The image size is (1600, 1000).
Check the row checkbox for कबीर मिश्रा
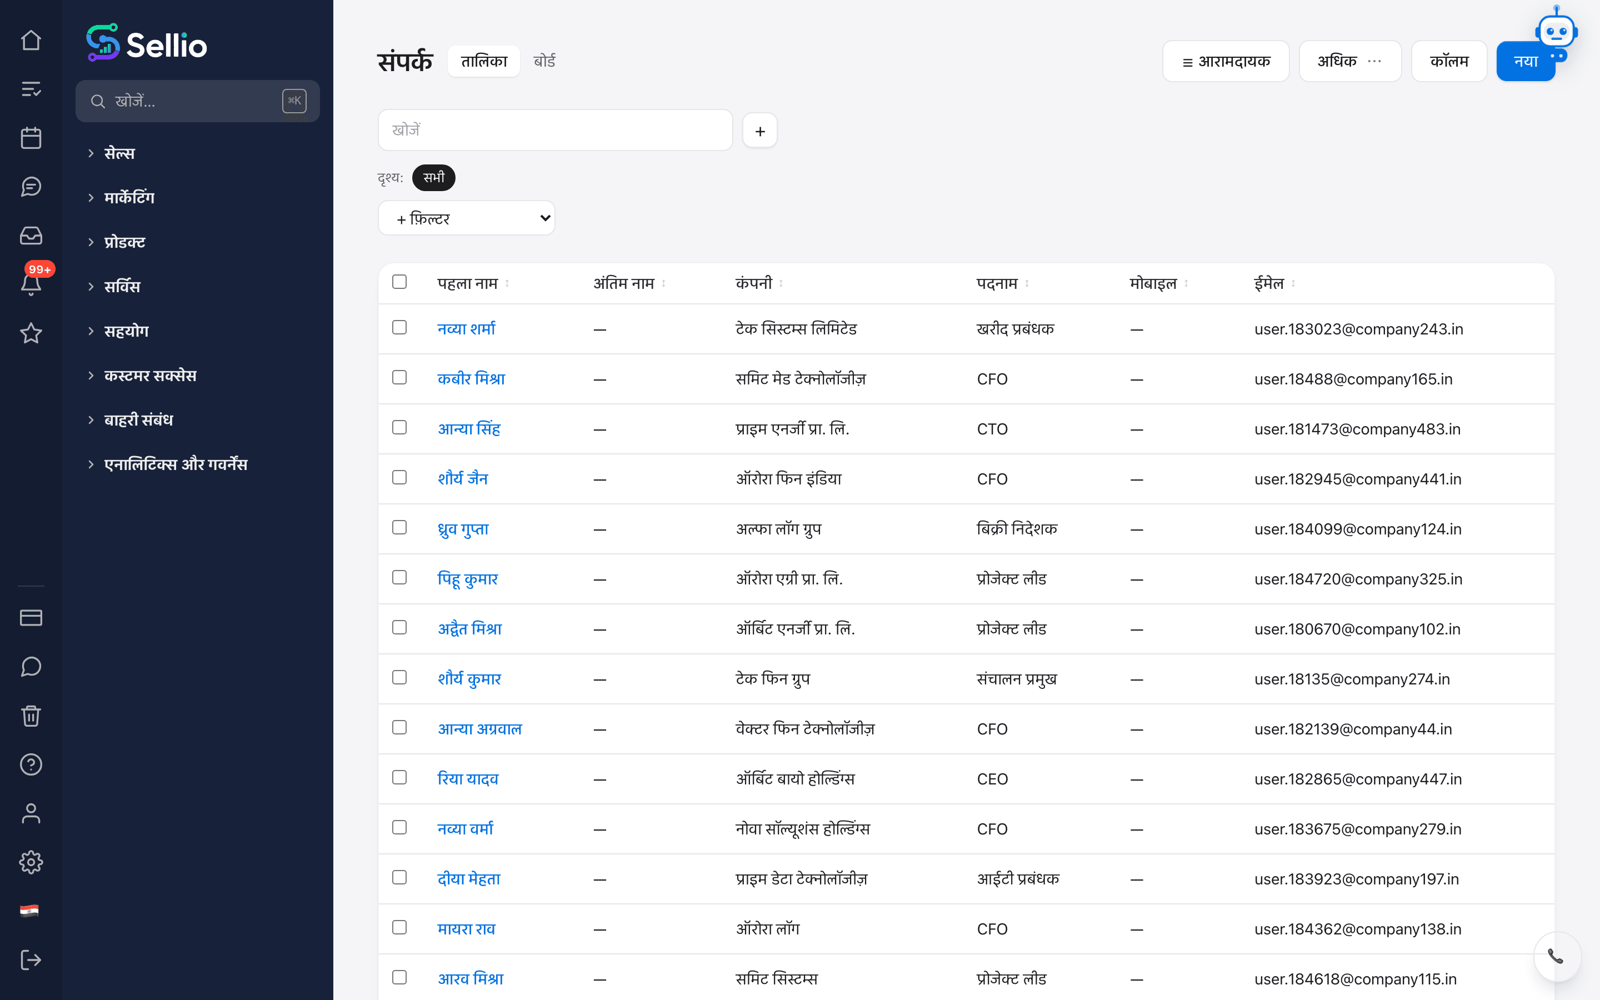point(399,377)
